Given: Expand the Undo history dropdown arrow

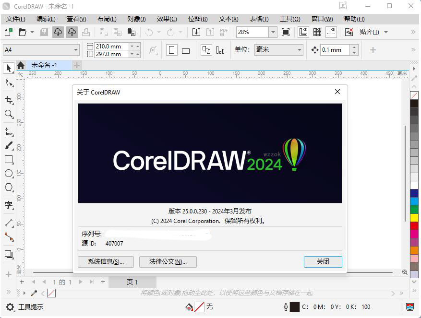Looking at the screenshot, I should click(159, 32).
